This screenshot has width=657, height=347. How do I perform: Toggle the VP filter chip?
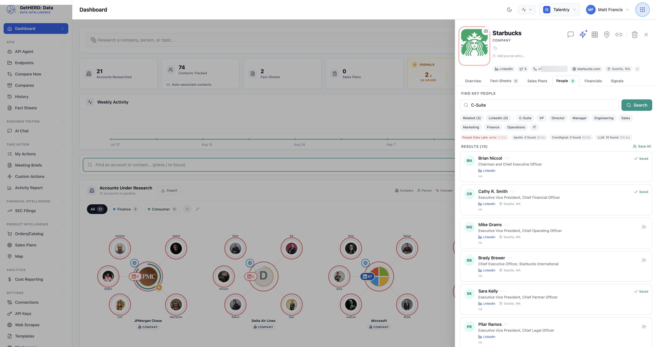point(541,118)
